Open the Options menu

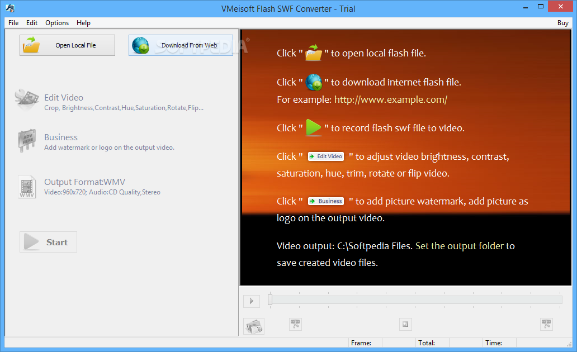tap(57, 23)
